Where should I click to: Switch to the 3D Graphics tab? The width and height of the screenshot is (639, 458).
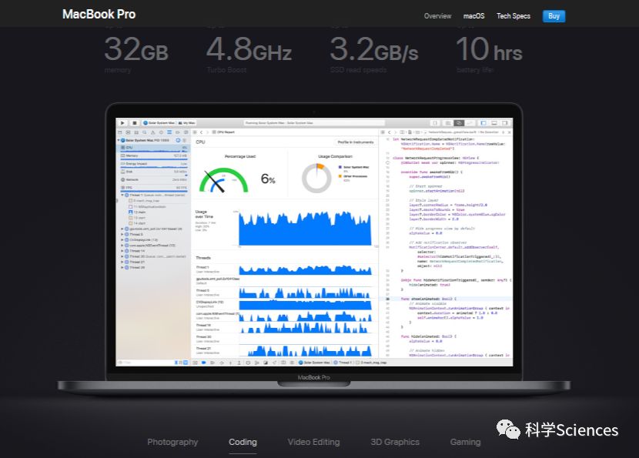tap(395, 442)
